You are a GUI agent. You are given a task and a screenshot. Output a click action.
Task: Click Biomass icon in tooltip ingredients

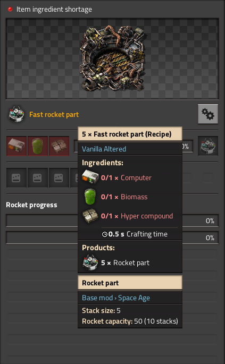[x=90, y=197]
